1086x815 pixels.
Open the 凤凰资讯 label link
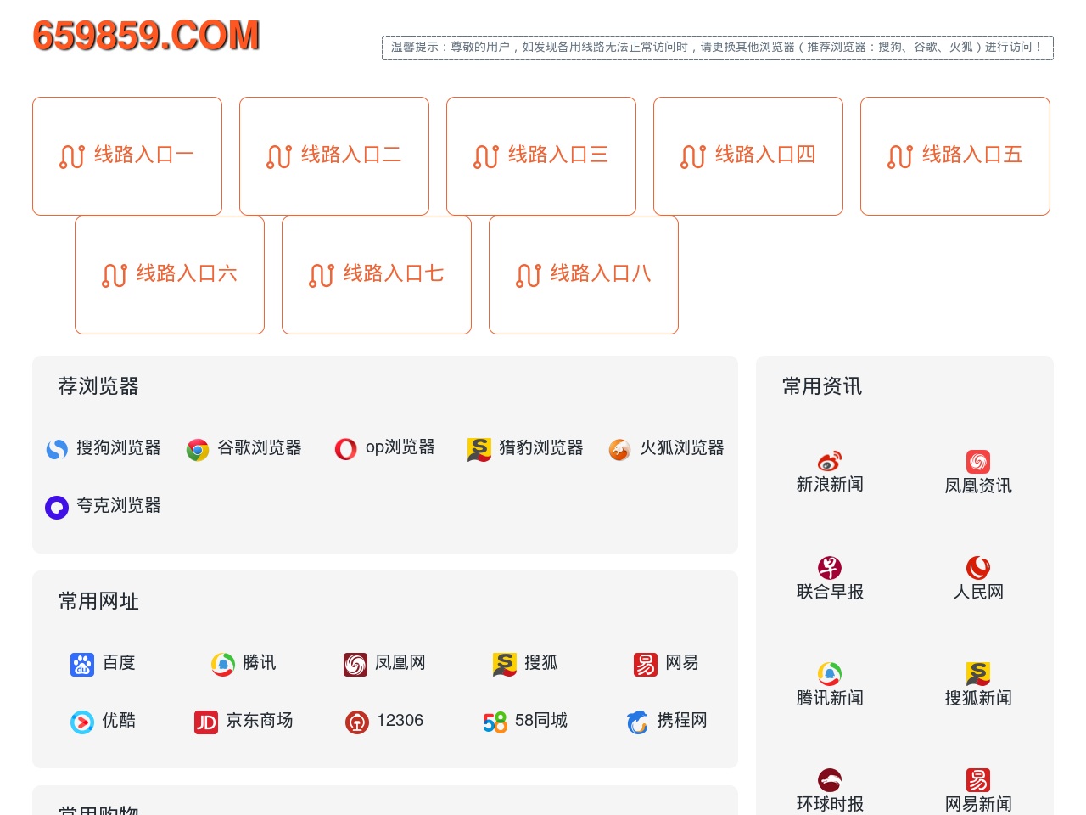point(978,486)
